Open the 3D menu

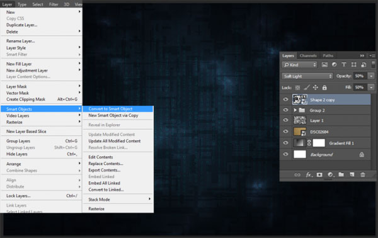(x=67, y=4)
